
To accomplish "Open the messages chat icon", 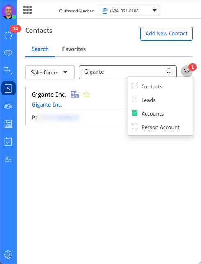I will coord(8,53).
